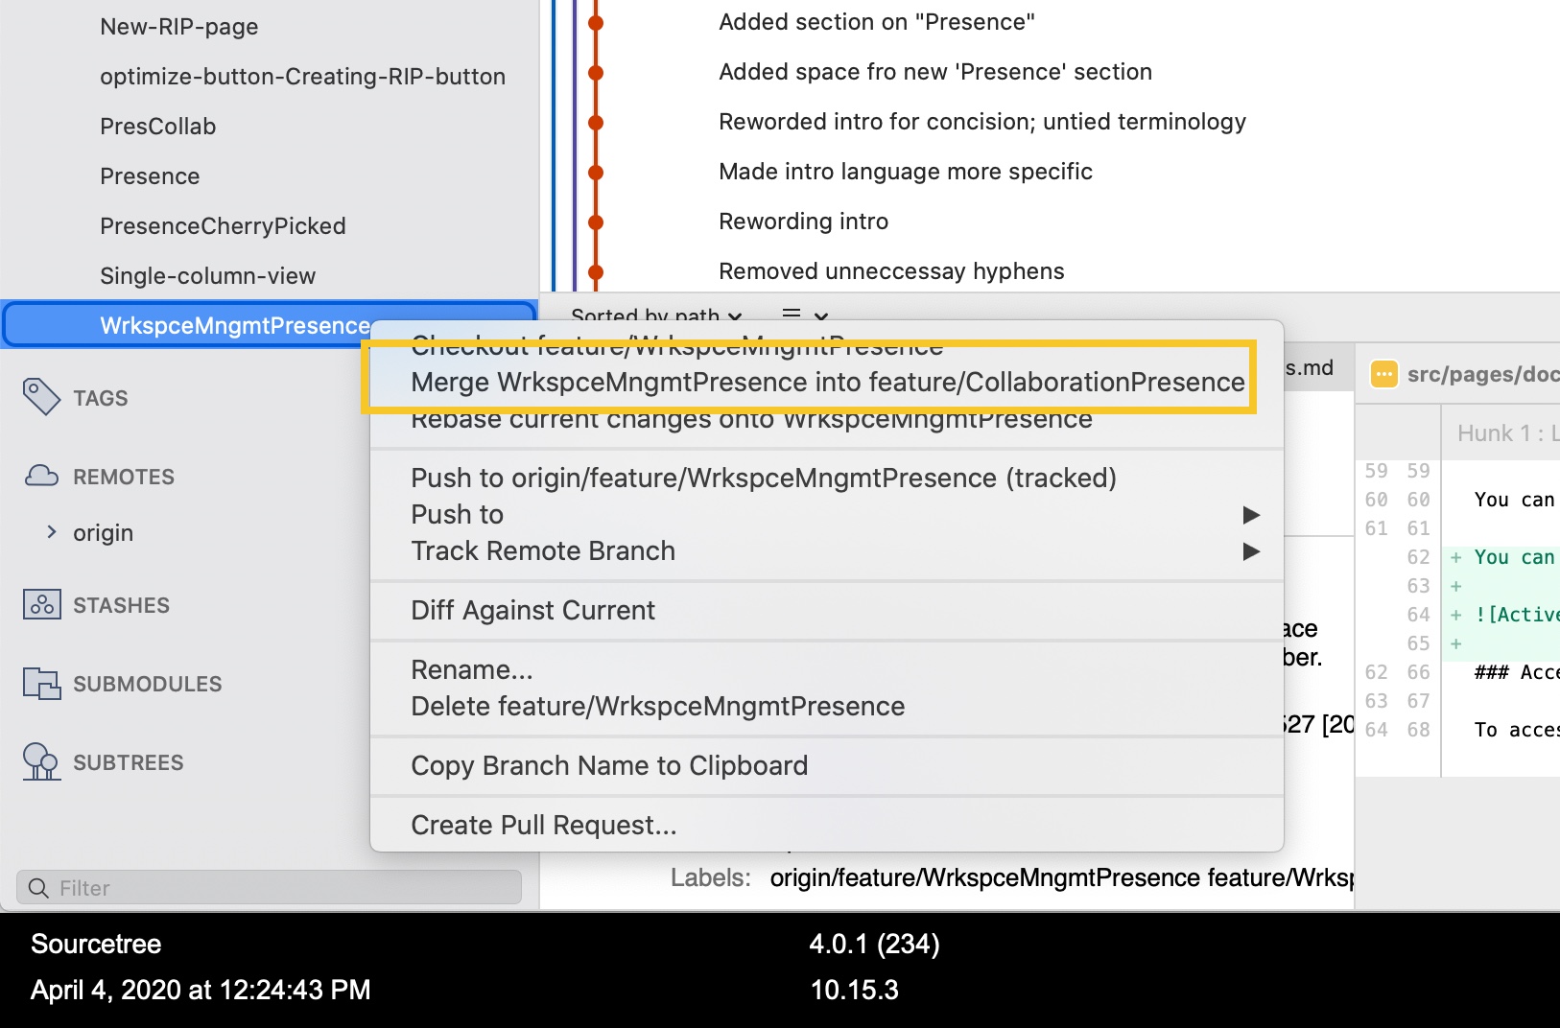The height and width of the screenshot is (1028, 1560).
Task: Click the SUBMODULES section header
Action: point(148,684)
